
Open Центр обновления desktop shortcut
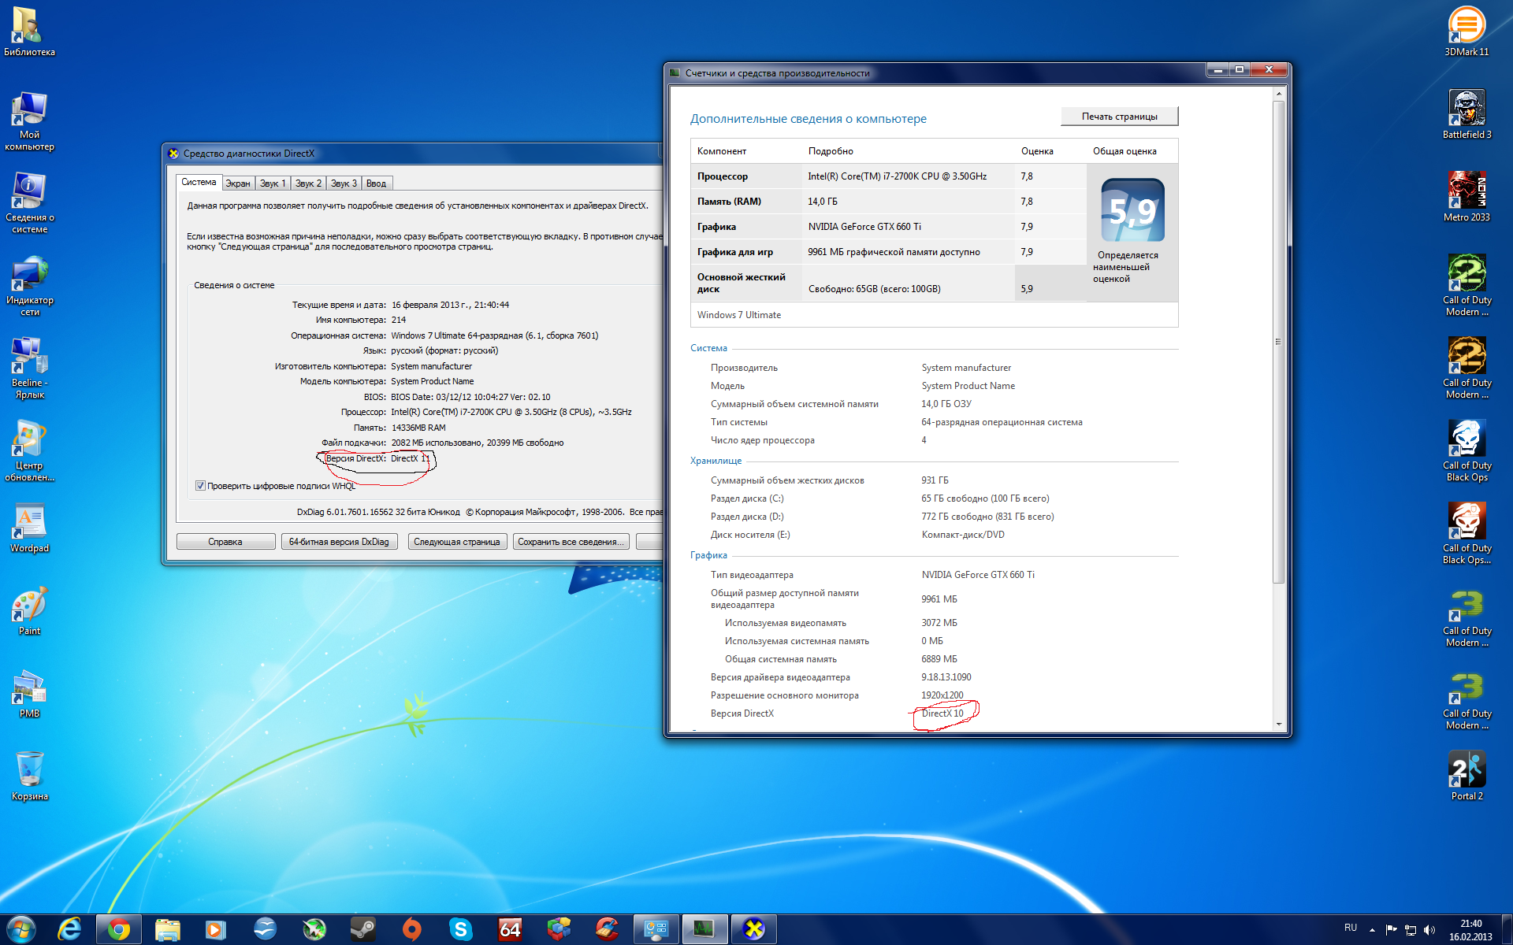point(29,451)
